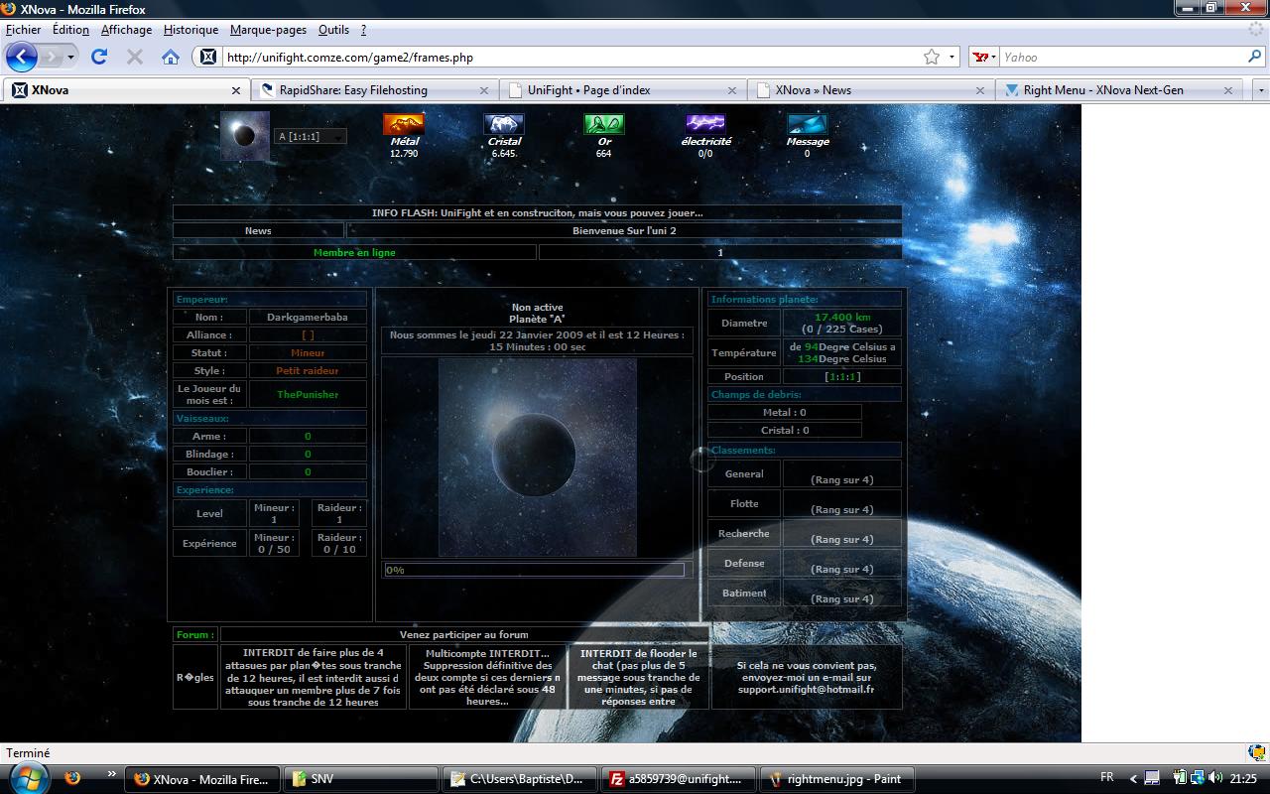Screen dimensions: 1270x794
Task: Open the Outils menu
Action: coord(334,30)
